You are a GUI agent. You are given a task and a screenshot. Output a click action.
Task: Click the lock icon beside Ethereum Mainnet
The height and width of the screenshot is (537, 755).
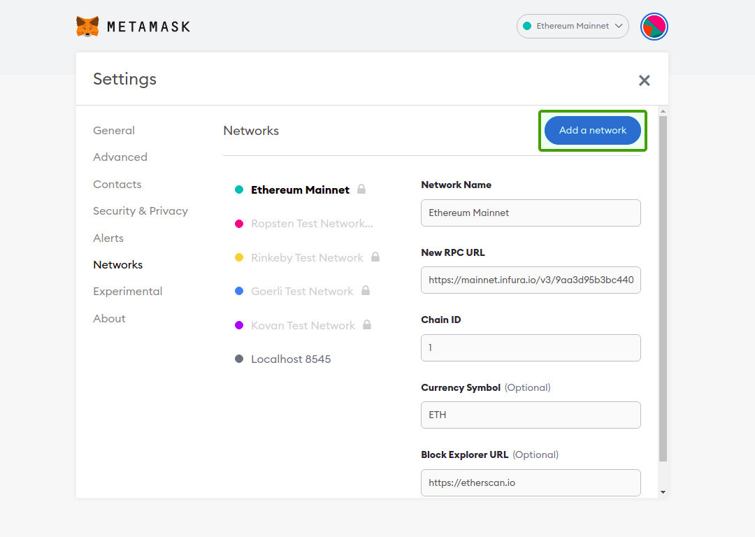[361, 189]
